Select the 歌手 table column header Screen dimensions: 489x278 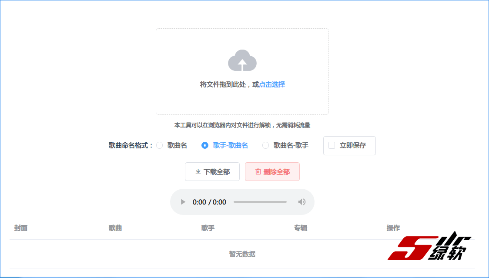pyautogui.click(x=208, y=228)
